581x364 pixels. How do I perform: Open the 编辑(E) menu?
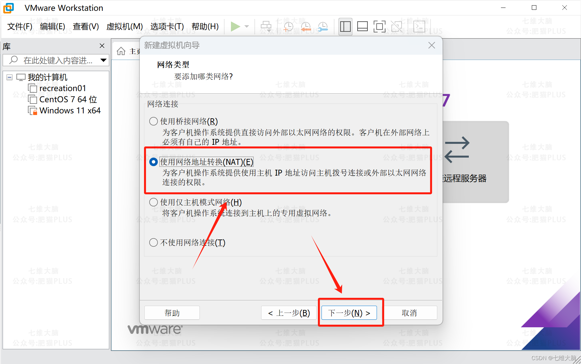52,27
